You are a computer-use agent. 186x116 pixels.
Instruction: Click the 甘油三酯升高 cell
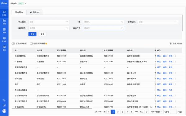[x=132, y=101]
